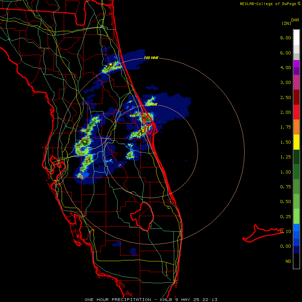Select the orange swatch beside 1.75
The width and height of the screenshot is (302, 302).
click(x=296, y=127)
